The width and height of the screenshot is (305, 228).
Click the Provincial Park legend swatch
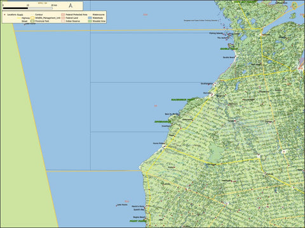tap(32, 21)
